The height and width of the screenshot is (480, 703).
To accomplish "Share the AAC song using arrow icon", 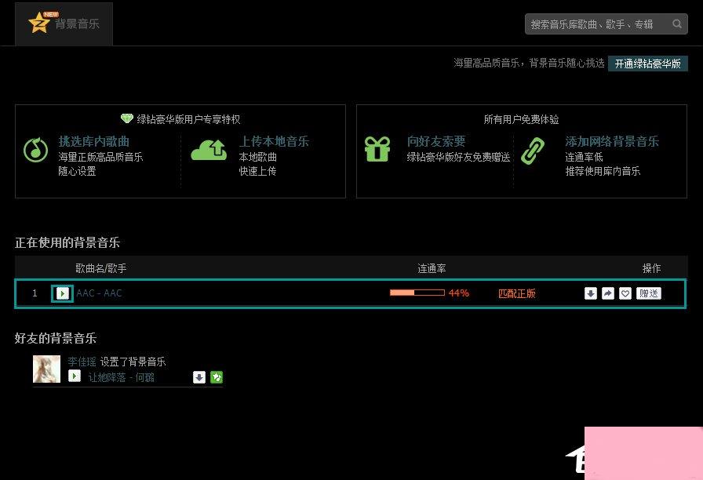I will pyautogui.click(x=608, y=293).
